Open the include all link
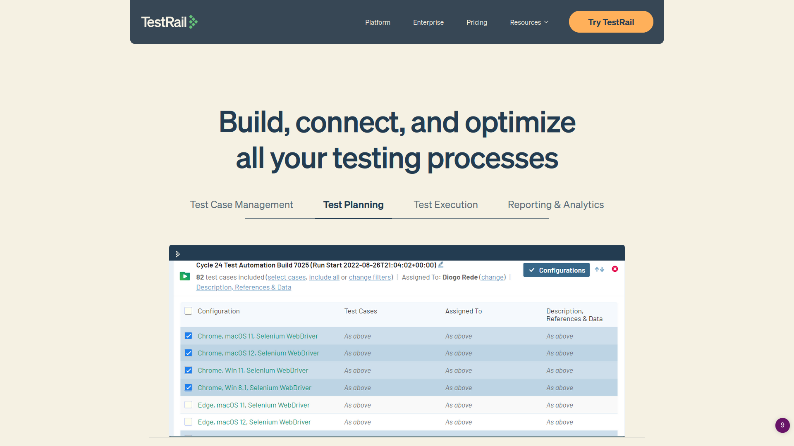Viewport: 794px width, 446px height. pyautogui.click(x=324, y=277)
